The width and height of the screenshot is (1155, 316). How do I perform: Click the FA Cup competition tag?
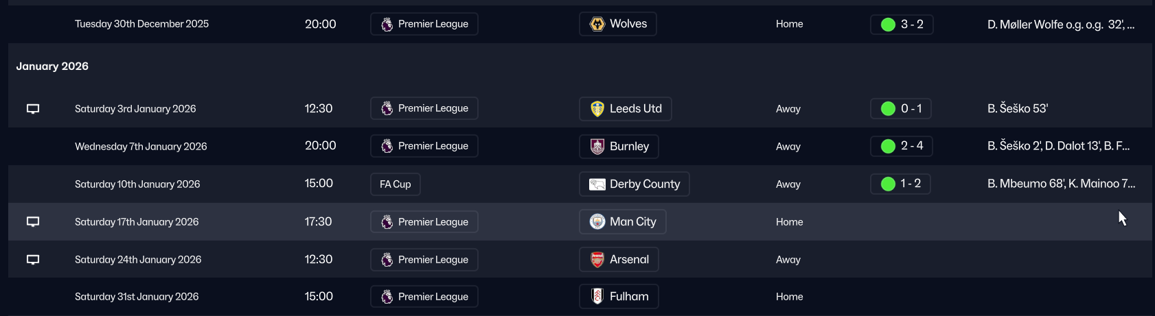[x=396, y=184]
